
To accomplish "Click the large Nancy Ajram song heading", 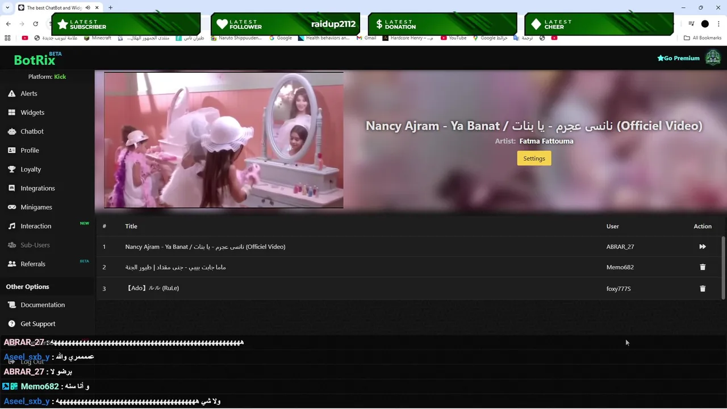I will click(534, 126).
